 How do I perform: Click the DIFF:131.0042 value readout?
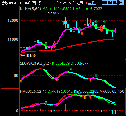click(60, 91)
